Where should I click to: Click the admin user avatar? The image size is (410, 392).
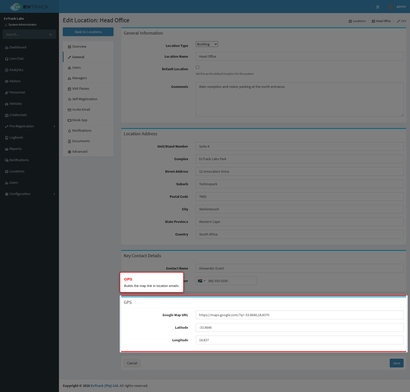coord(391,6)
